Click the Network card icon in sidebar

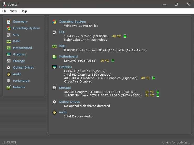9,87
